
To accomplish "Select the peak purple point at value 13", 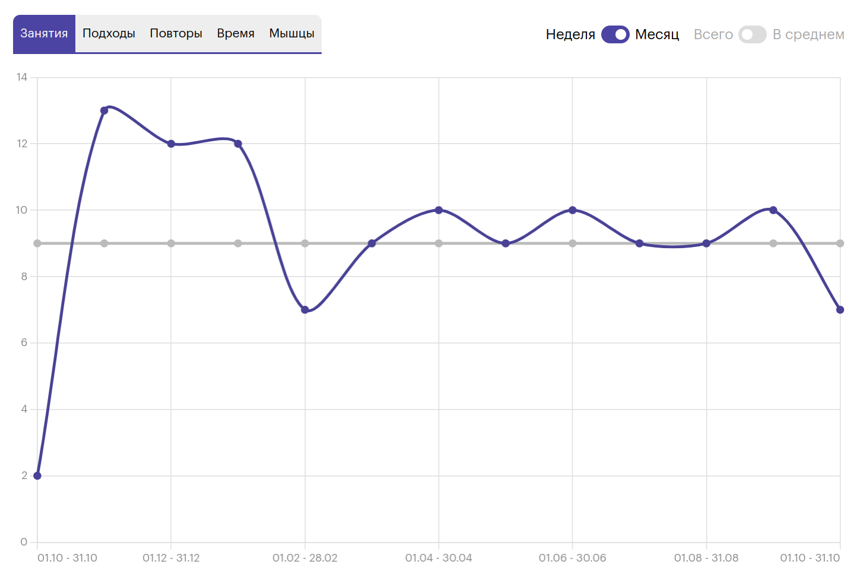I will [x=104, y=110].
